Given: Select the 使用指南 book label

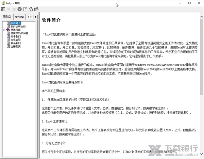Looking at the screenshot, I should coord(16,30).
